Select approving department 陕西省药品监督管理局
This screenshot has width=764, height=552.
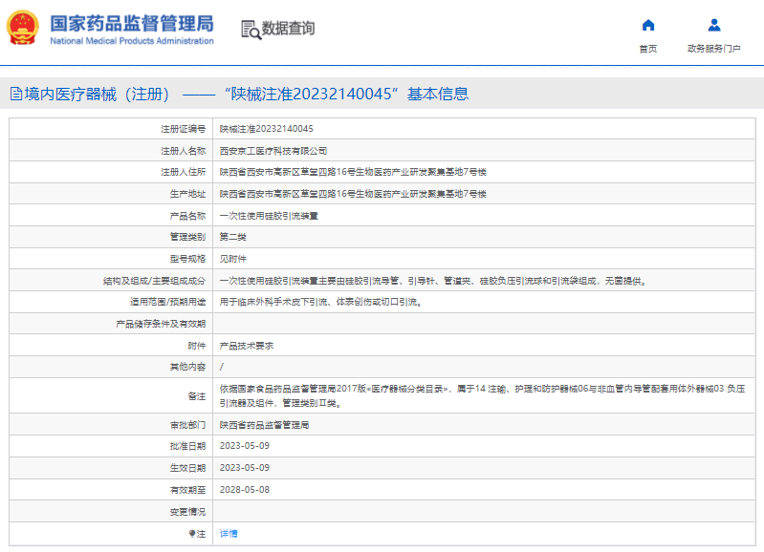tap(264, 425)
